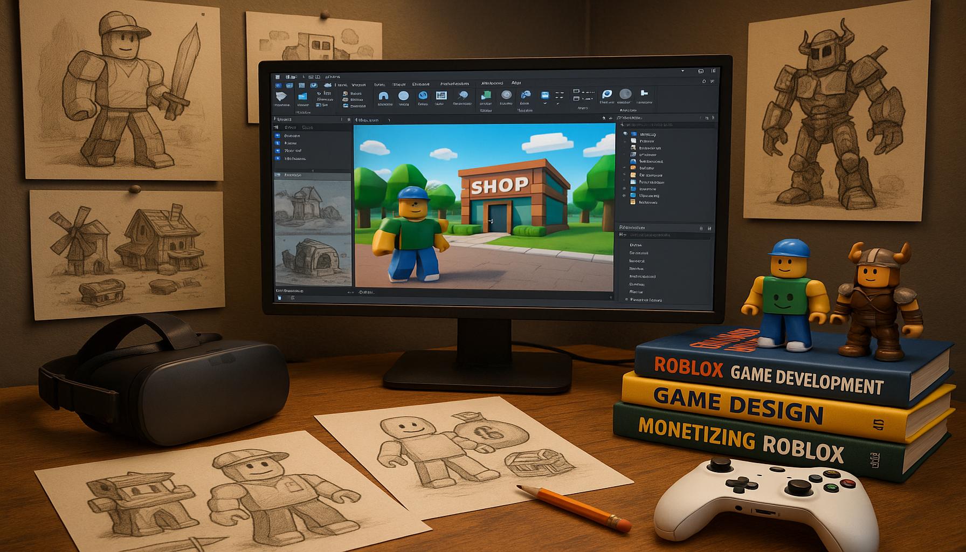Open the dropdown arrow in the title bar
This screenshot has width=966, height=552.
coord(683,71)
